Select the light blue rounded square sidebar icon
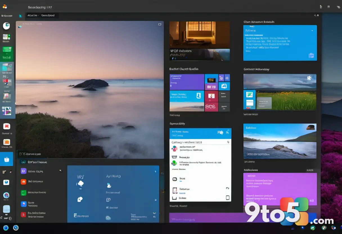 pos(6,209)
